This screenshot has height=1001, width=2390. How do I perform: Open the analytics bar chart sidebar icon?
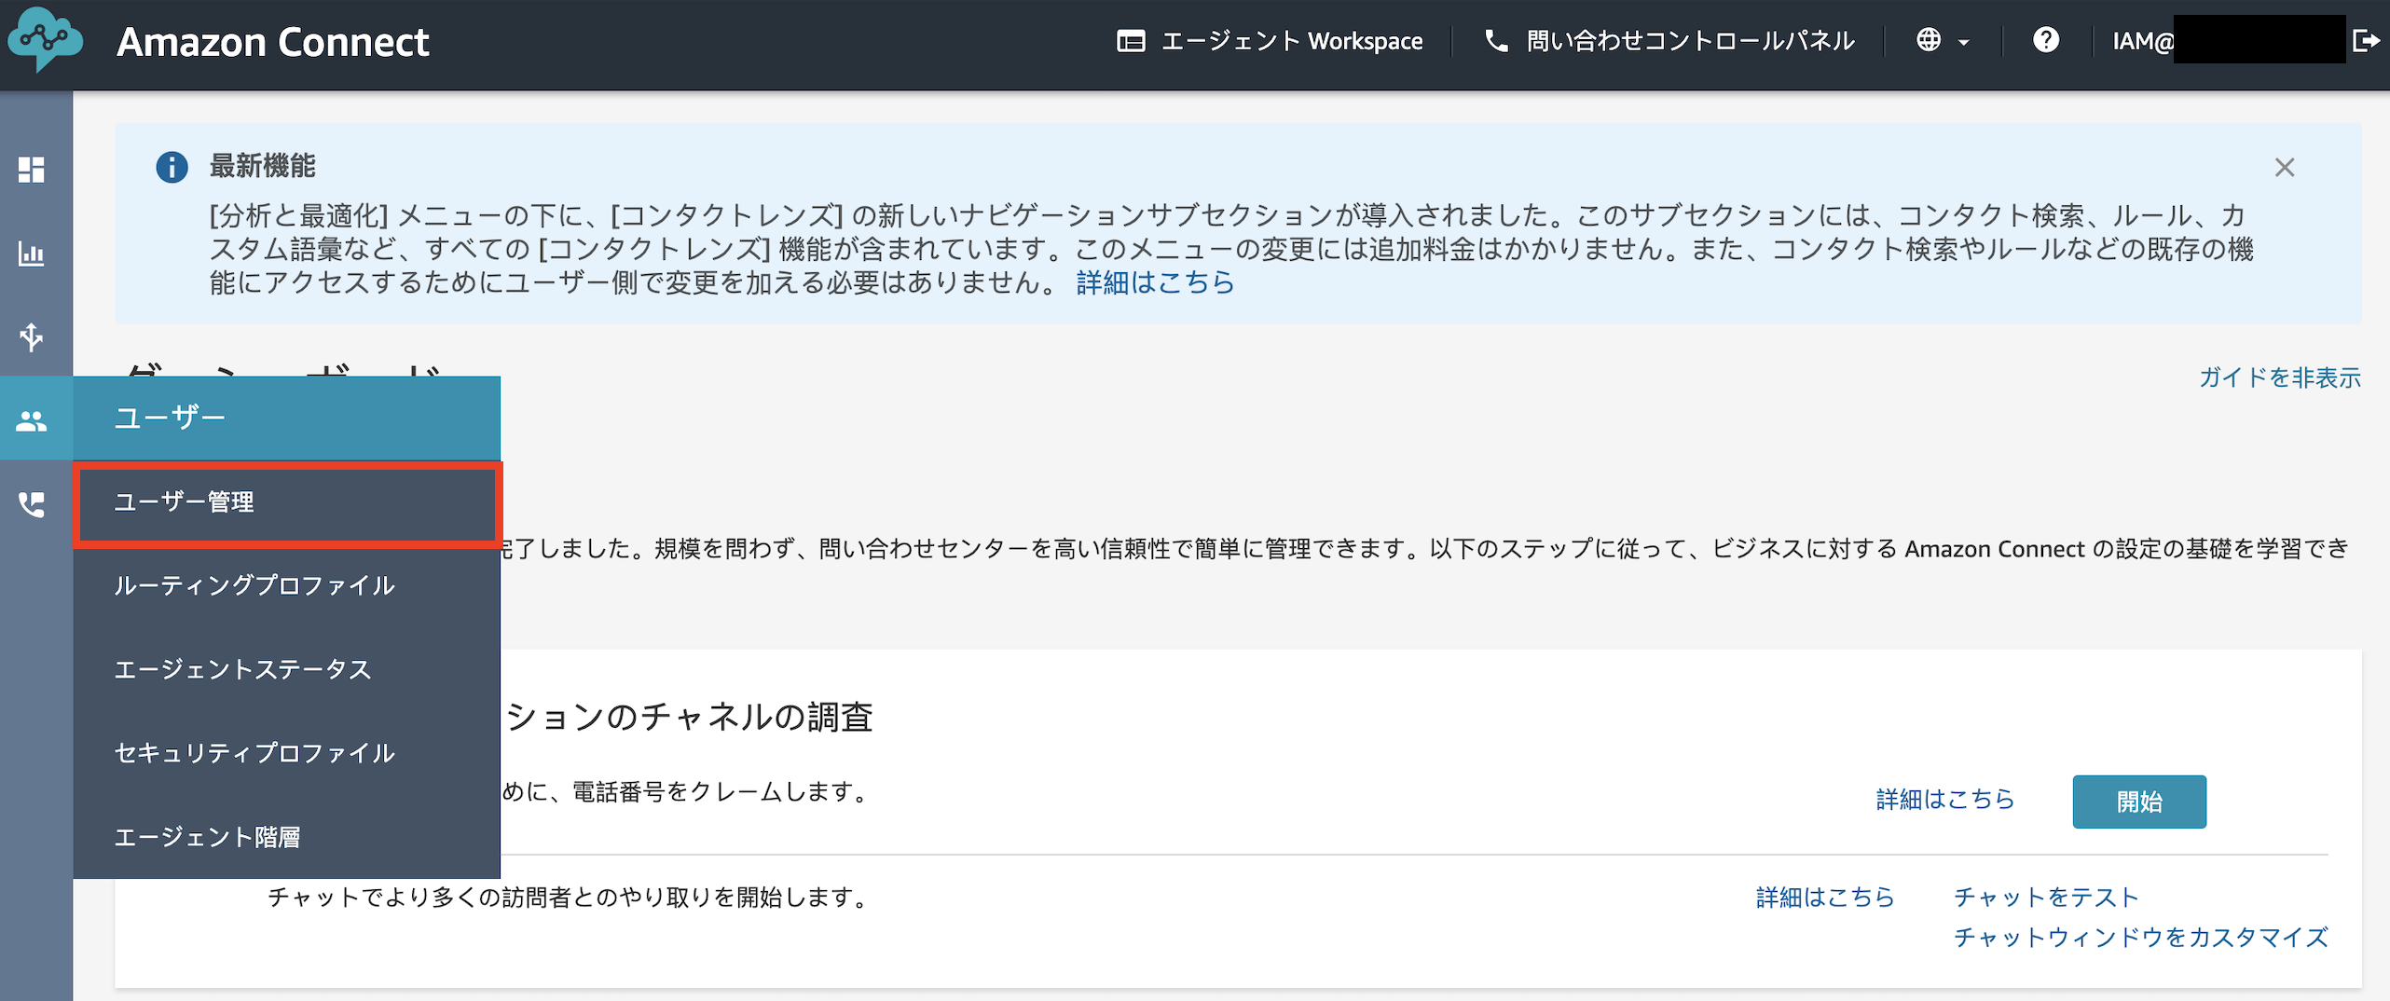(x=32, y=254)
